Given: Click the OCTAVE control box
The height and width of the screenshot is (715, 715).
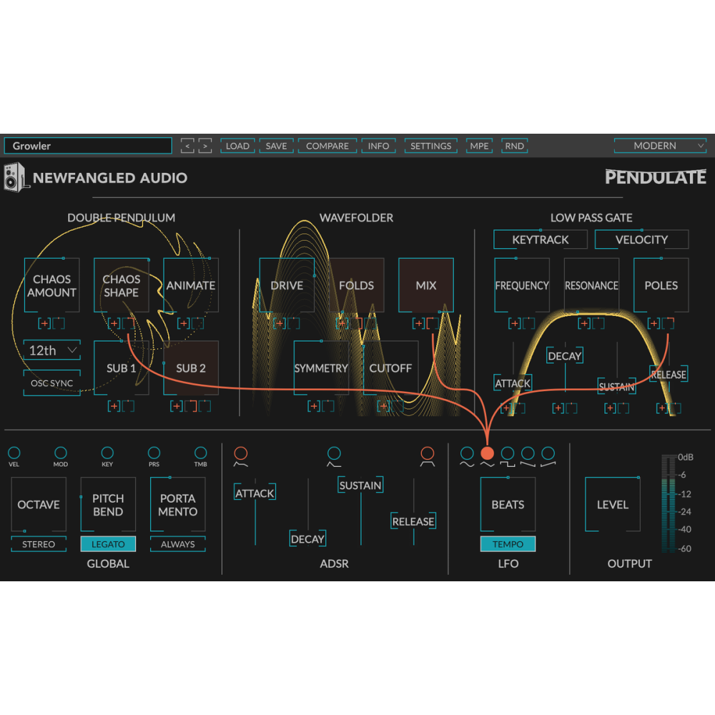Looking at the screenshot, I should coord(39,504).
